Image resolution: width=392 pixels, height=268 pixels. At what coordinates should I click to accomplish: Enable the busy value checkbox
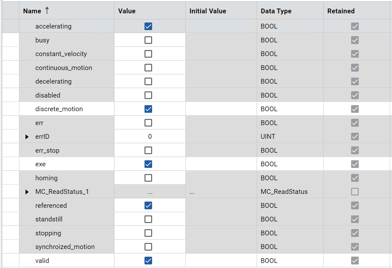click(x=148, y=40)
